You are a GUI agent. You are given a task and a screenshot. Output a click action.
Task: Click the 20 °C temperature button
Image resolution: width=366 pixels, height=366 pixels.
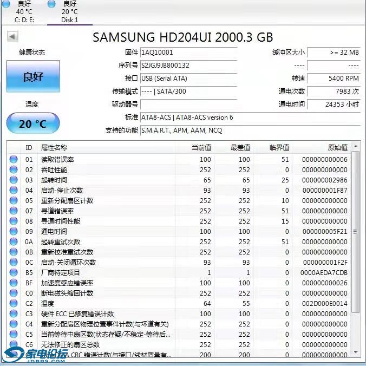tap(33, 123)
